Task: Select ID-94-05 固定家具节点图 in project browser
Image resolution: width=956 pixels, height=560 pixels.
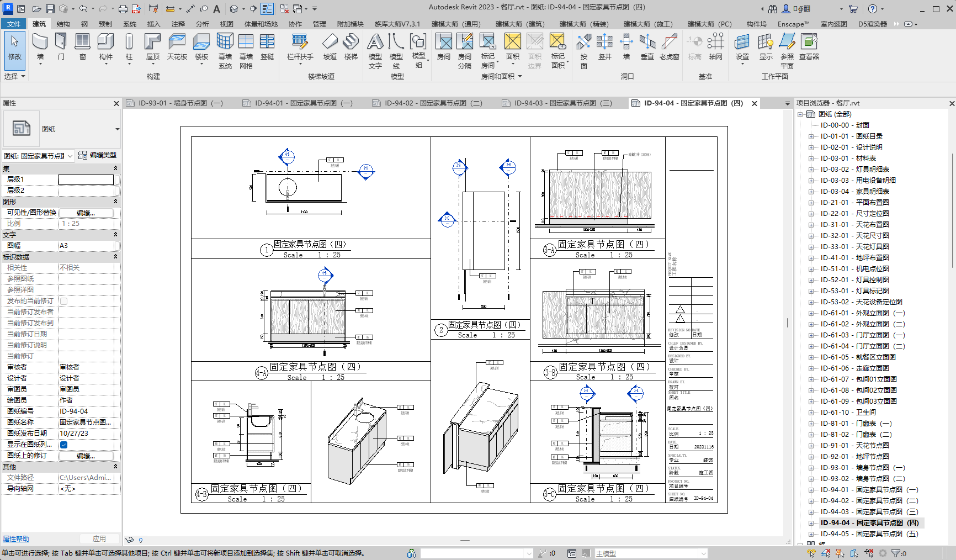Action: pos(869,534)
